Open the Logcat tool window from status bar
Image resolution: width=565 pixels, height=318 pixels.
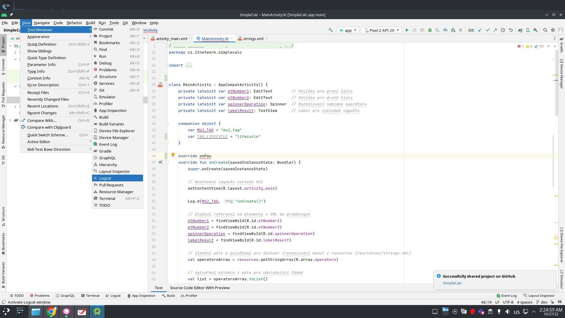coord(115,295)
